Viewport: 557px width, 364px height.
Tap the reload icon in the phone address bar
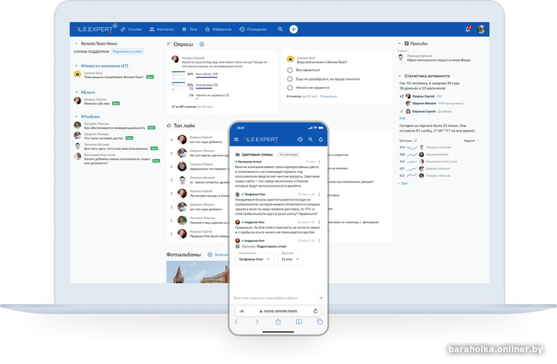click(316, 310)
